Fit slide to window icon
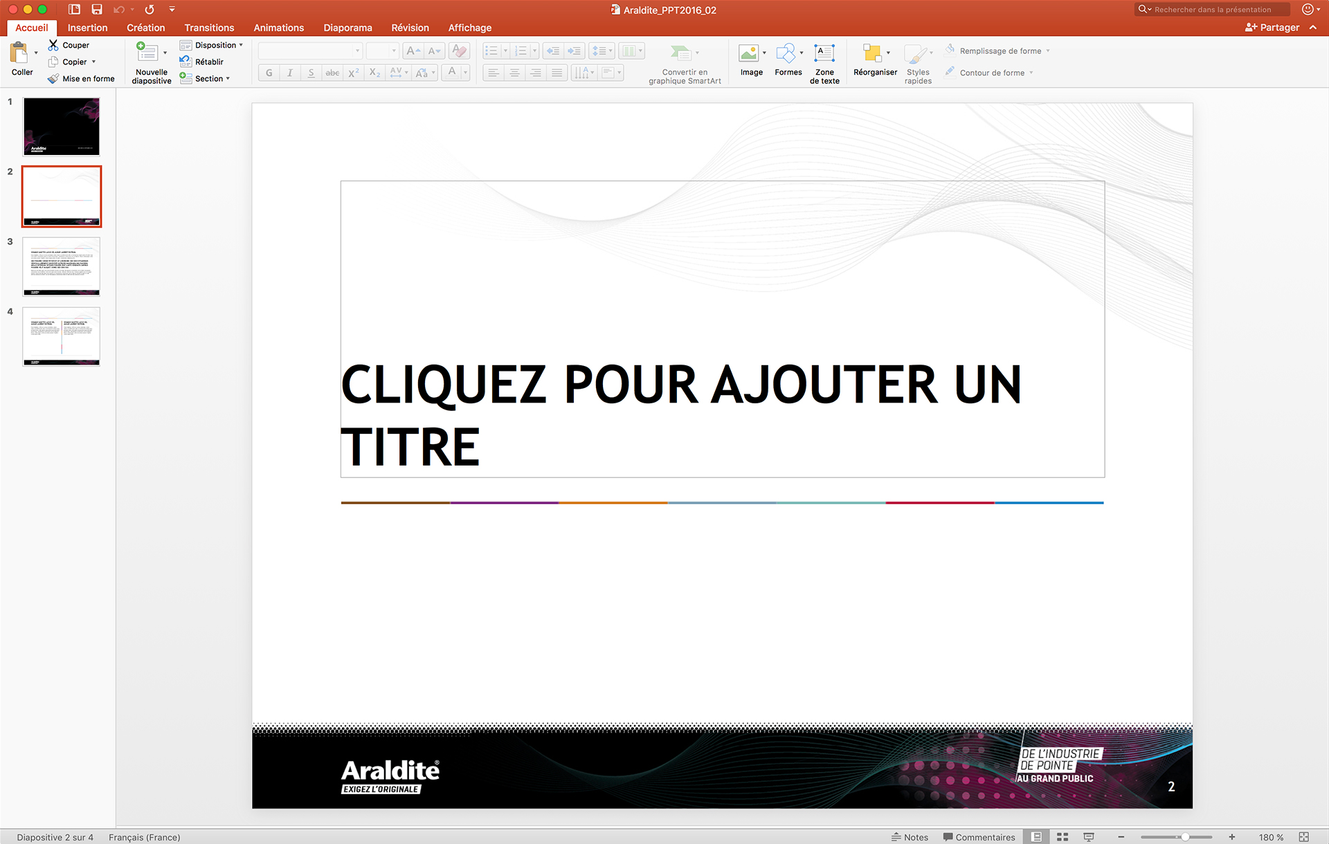 (x=1303, y=837)
